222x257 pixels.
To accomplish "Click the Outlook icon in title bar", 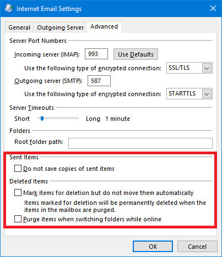I will (x=9, y=8).
